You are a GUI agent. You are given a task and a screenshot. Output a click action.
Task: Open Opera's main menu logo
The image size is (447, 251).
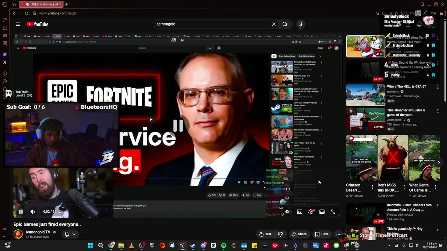point(5,4)
